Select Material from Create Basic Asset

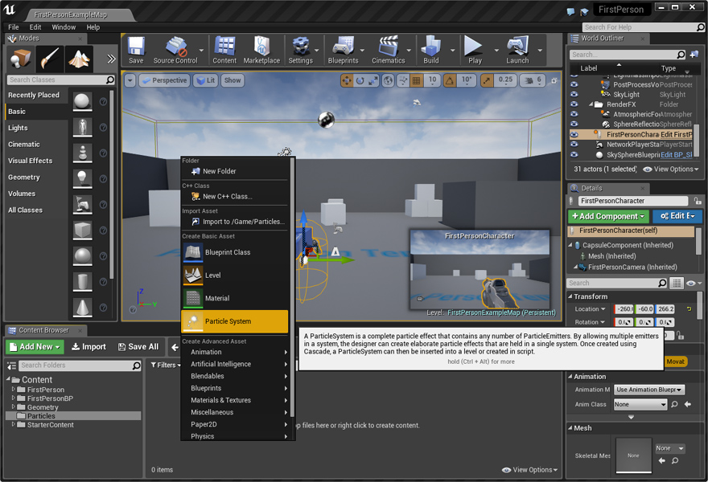click(x=234, y=298)
